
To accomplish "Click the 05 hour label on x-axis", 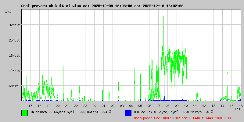I will coord(140,106).
